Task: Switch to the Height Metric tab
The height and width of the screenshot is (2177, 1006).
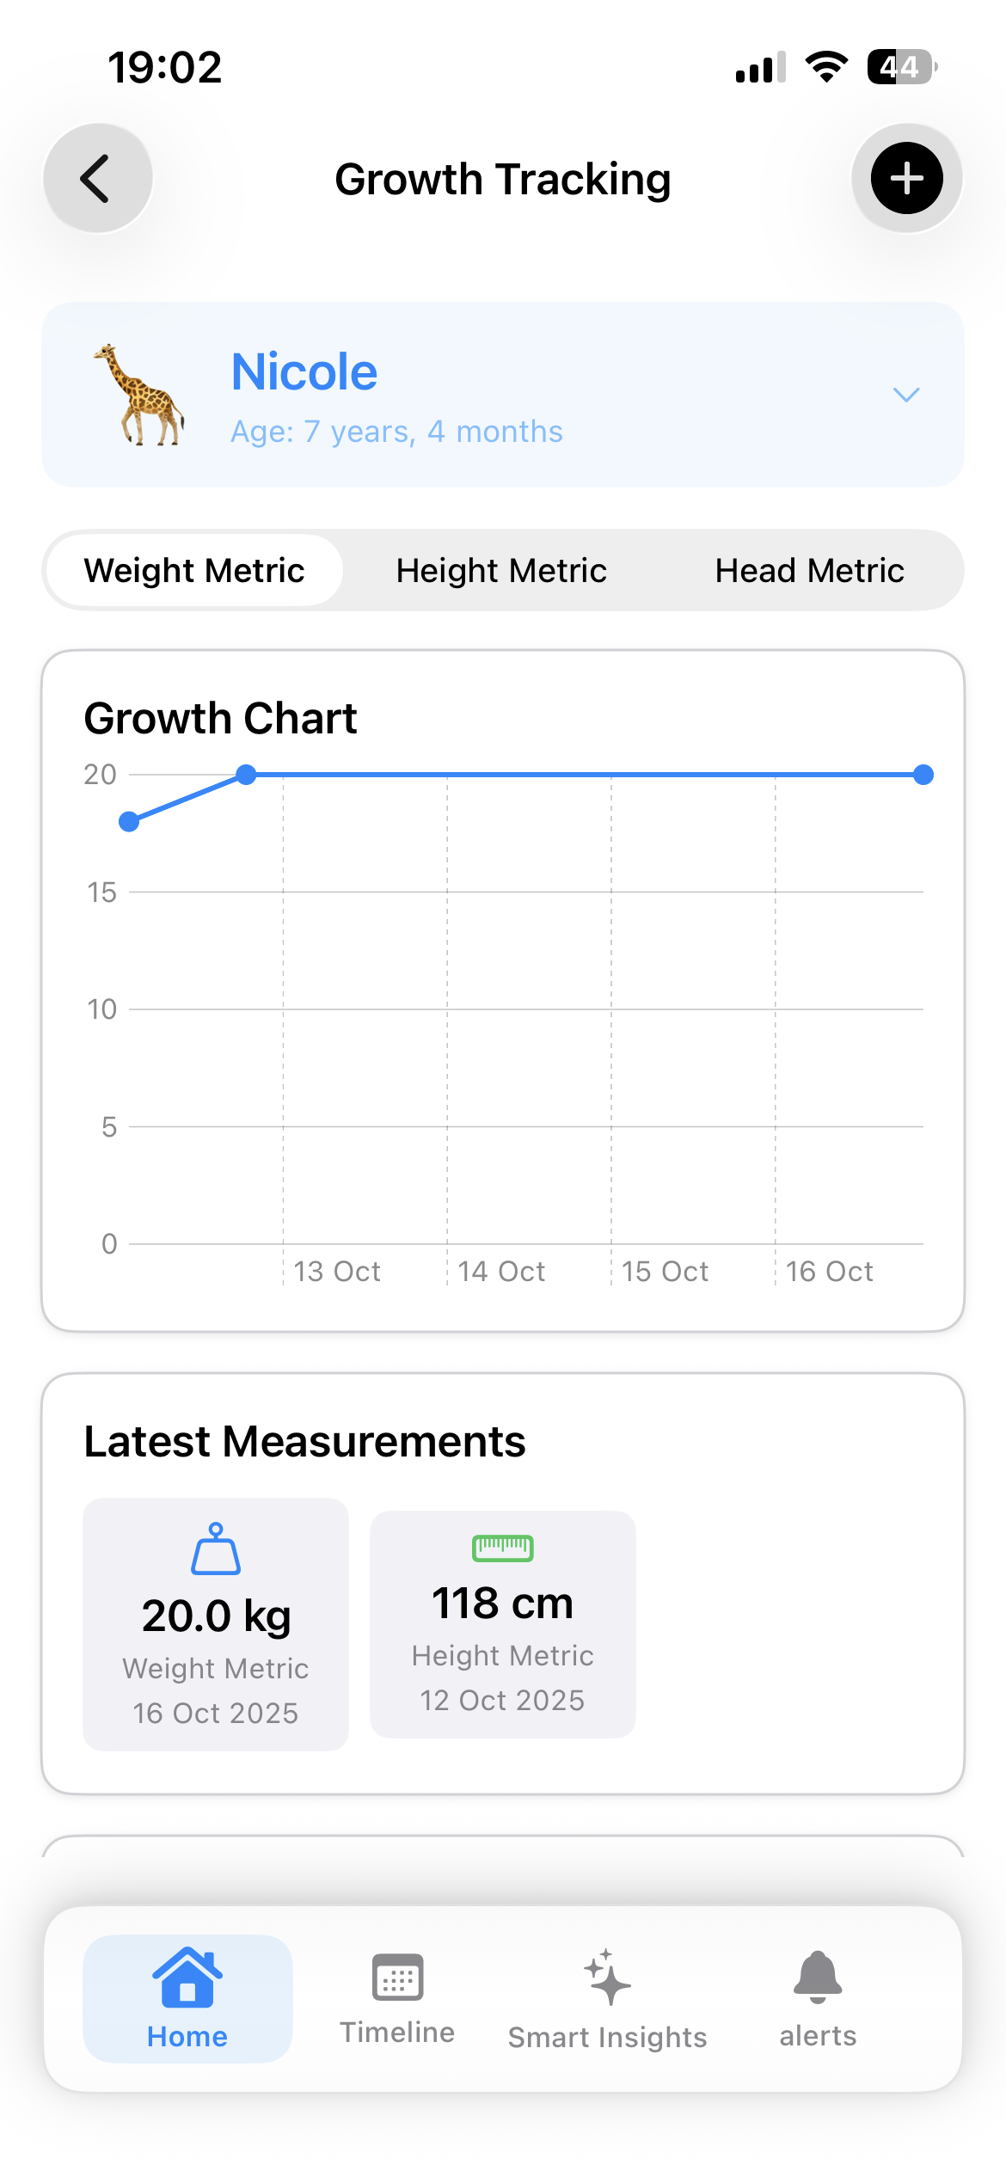Action: coord(501,569)
